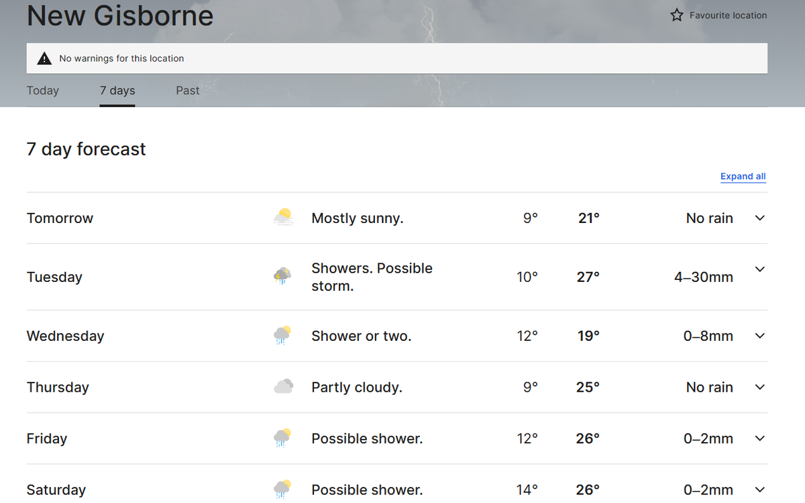Viewport: 805px width, 503px height.
Task: Click Friday's possible shower icon
Action: click(282, 438)
